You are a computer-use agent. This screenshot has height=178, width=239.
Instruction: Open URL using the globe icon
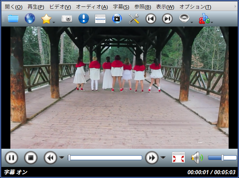[x=30, y=18]
